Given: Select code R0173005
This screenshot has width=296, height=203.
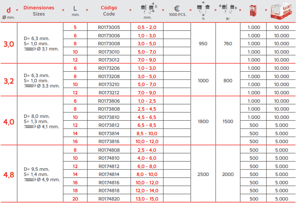Looking at the screenshot, I should 109,27.
